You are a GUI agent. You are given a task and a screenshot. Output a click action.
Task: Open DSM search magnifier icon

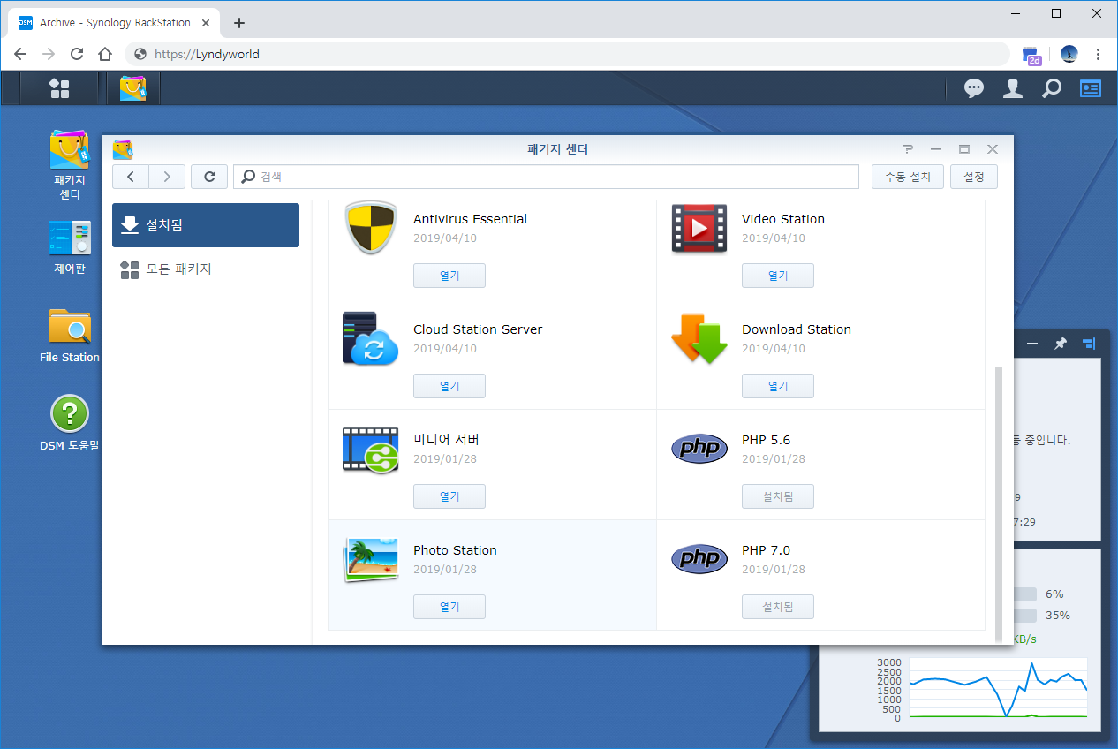1052,88
